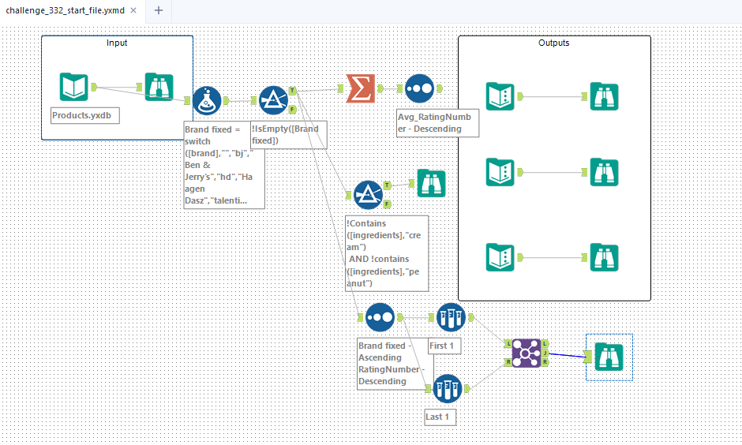Click the Summarize tool
Screen dimensions: 742x445
click(x=360, y=88)
